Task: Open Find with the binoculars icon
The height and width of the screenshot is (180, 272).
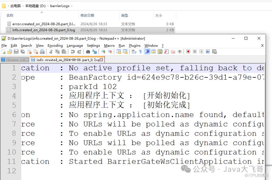Action: 88,52
